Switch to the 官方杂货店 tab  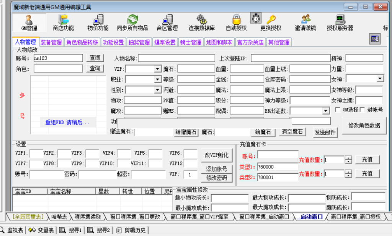pos(250,42)
